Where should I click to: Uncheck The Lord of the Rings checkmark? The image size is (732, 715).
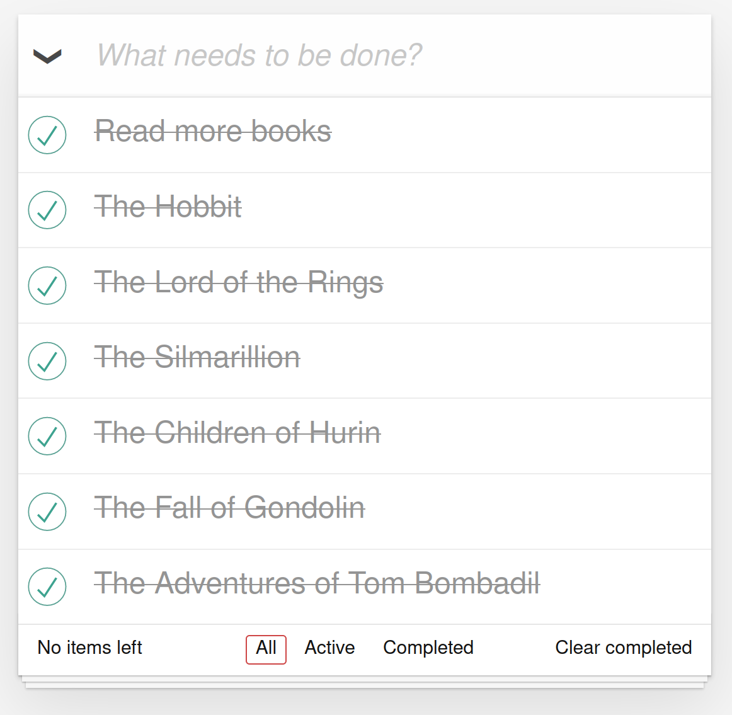pyautogui.click(x=47, y=285)
